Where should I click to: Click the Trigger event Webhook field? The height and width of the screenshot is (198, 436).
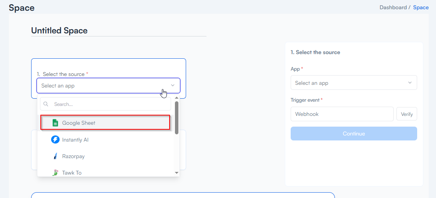tap(342, 114)
